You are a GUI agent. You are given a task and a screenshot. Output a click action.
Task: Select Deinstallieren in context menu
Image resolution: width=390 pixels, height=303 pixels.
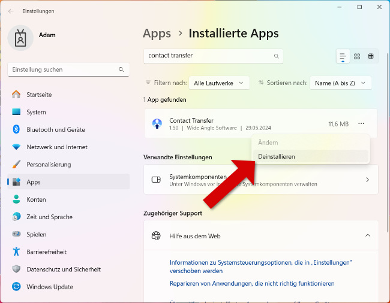click(310, 156)
